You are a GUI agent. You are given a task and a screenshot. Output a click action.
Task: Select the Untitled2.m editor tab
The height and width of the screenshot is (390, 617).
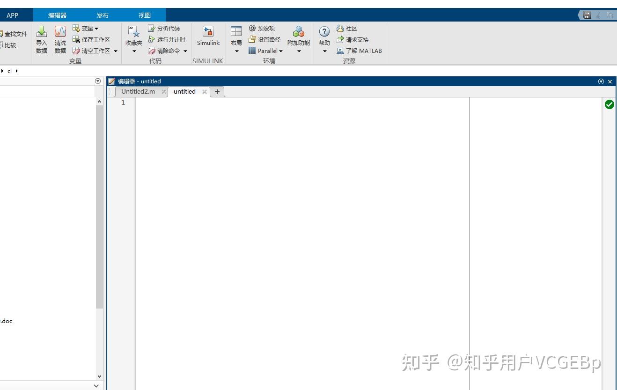[138, 91]
